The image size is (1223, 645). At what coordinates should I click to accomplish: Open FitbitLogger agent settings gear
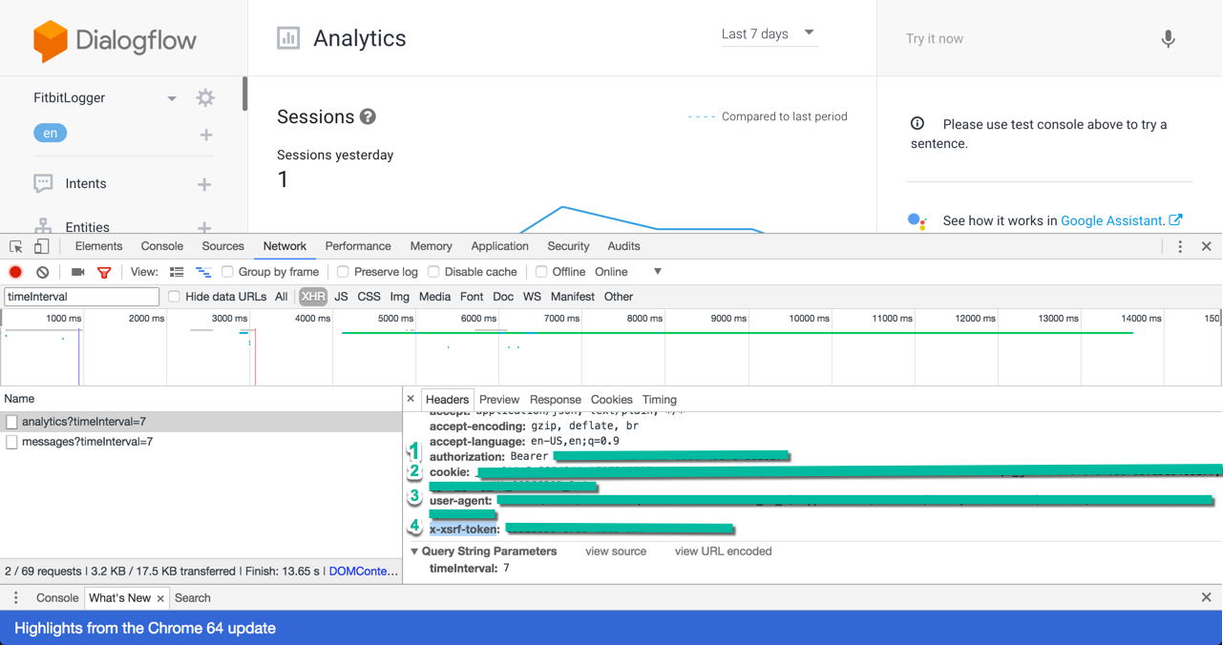205,97
